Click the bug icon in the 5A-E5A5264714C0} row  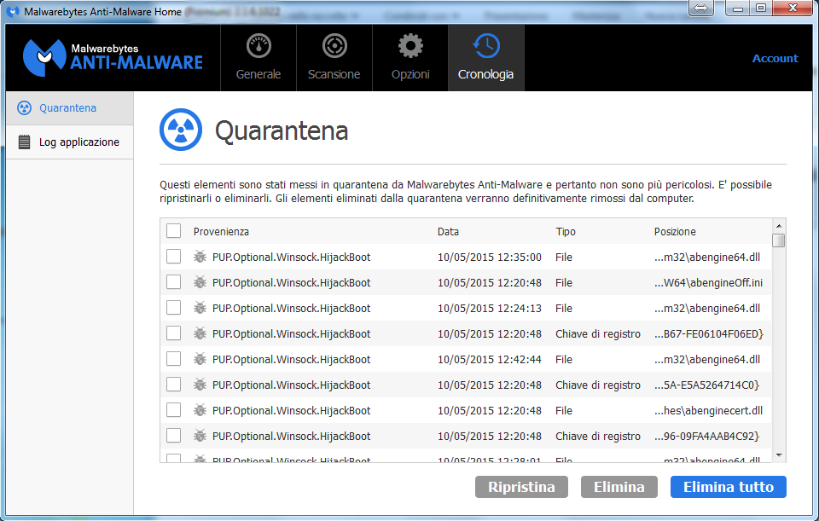pyautogui.click(x=200, y=385)
